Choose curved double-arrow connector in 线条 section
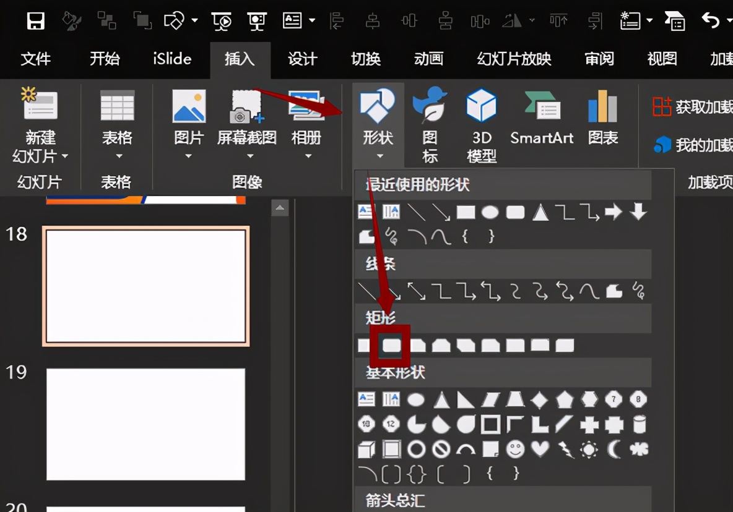The height and width of the screenshot is (512, 733). [x=564, y=291]
